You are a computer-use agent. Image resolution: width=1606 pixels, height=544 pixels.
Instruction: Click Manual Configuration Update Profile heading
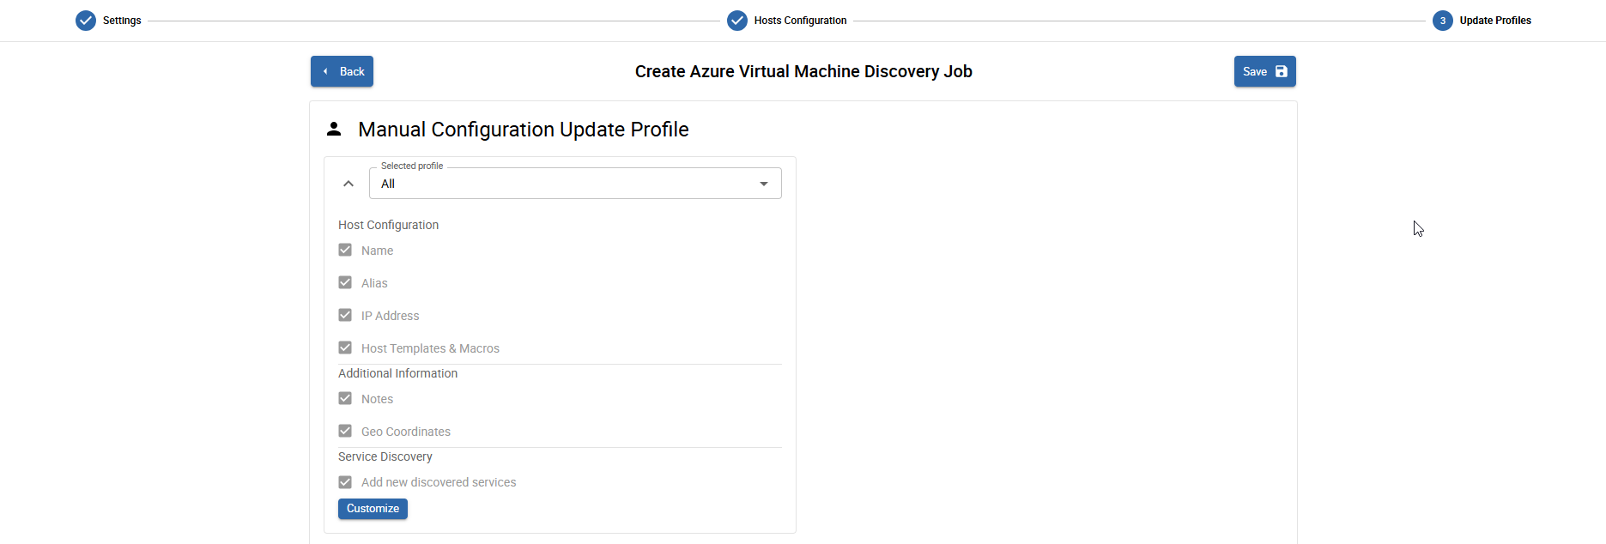pos(524,130)
